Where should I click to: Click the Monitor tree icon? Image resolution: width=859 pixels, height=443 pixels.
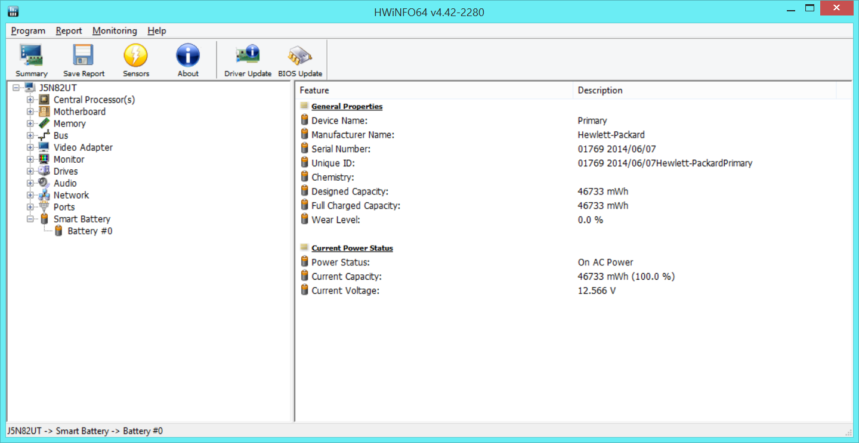pyautogui.click(x=44, y=159)
